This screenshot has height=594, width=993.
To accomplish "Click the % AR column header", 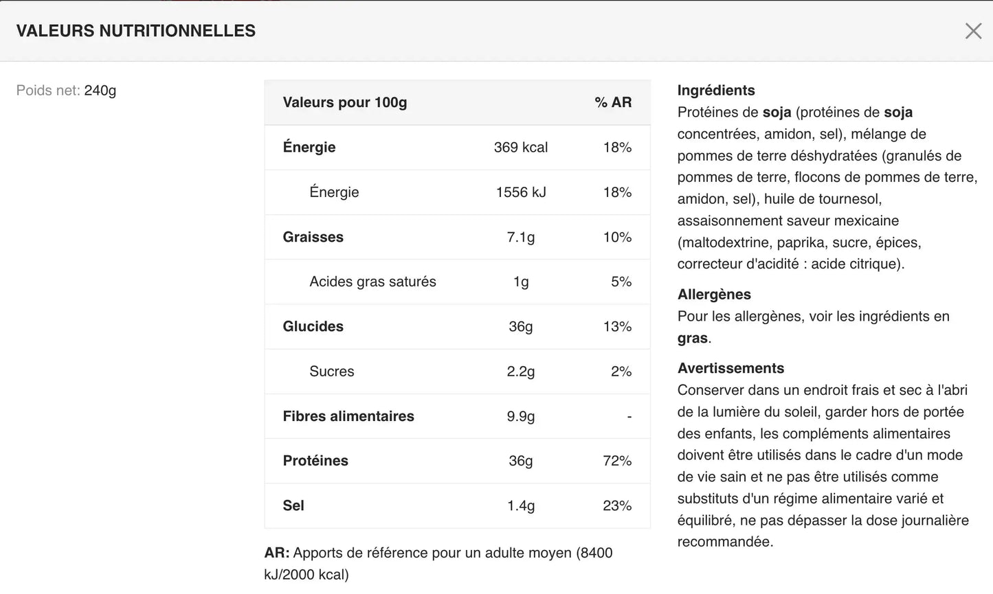I will [x=613, y=102].
